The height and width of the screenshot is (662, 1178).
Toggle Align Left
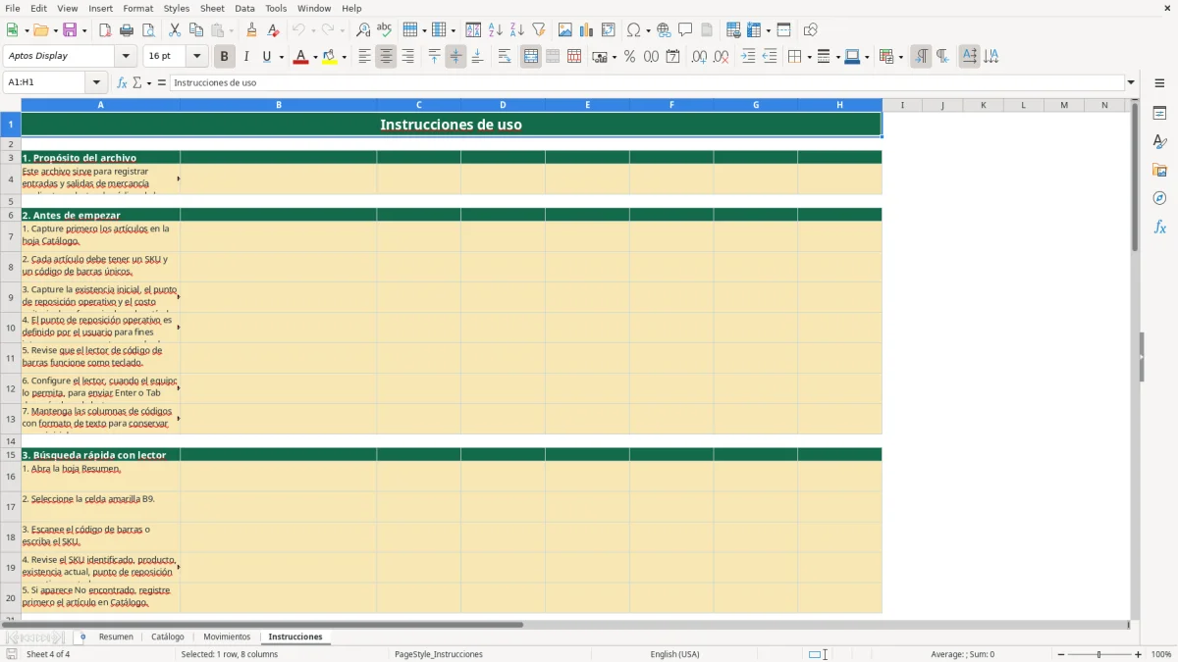pos(364,57)
